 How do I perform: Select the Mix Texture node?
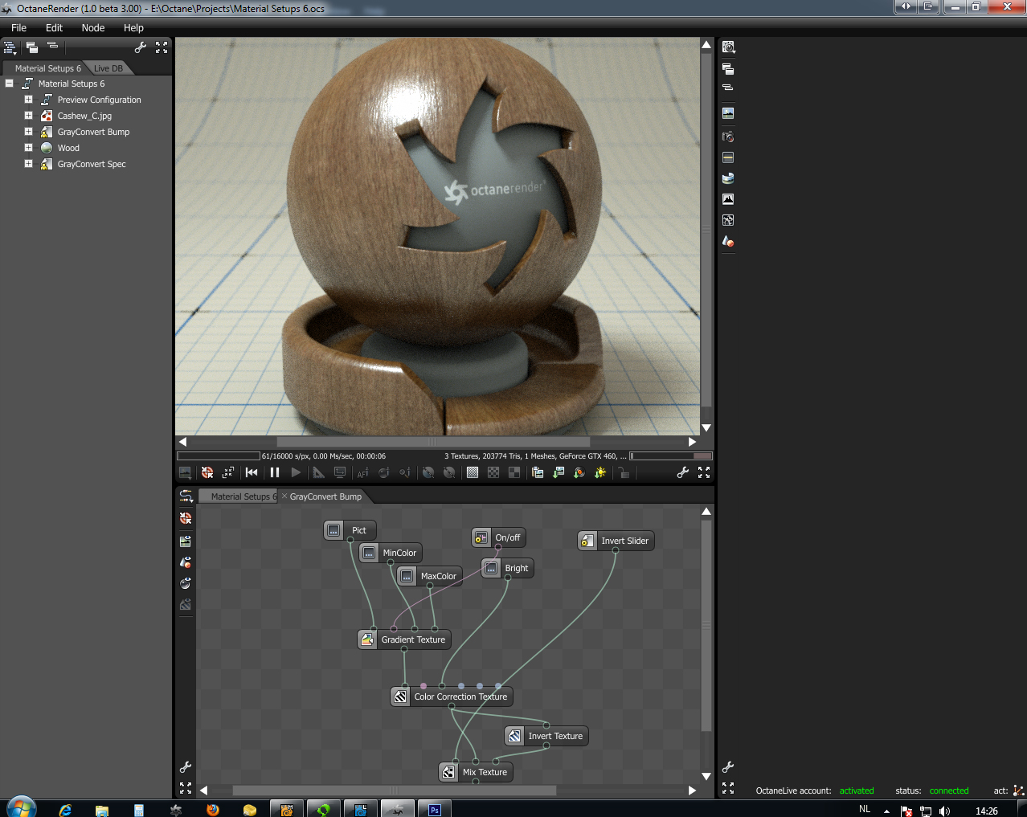point(476,772)
